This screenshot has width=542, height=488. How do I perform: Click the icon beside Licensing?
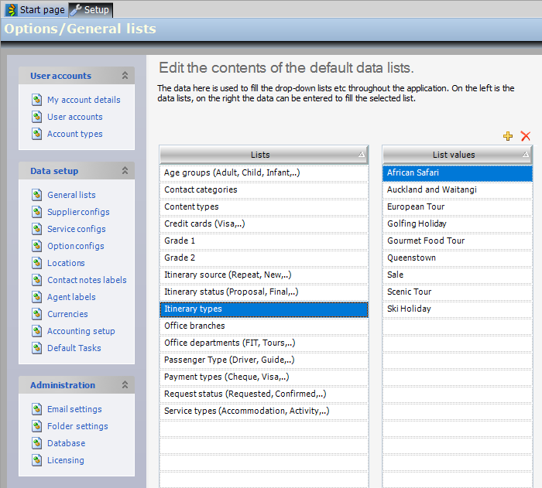[x=37, y=460]
